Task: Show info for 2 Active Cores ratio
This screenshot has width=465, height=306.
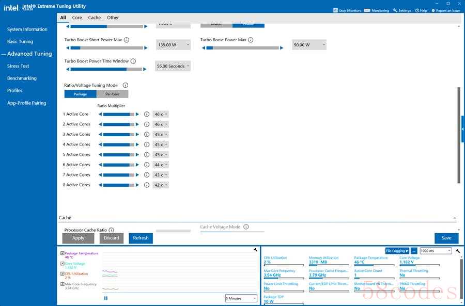Action: 147,124
